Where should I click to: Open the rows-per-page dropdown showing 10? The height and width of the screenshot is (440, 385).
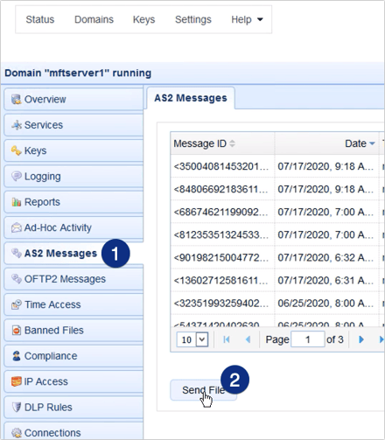click(x=192, y=339)
